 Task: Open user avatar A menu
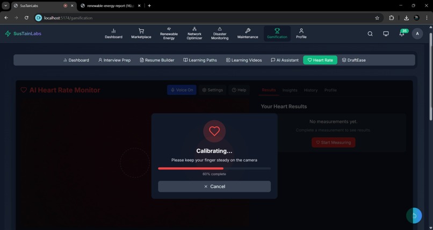[x=417, y=34]
